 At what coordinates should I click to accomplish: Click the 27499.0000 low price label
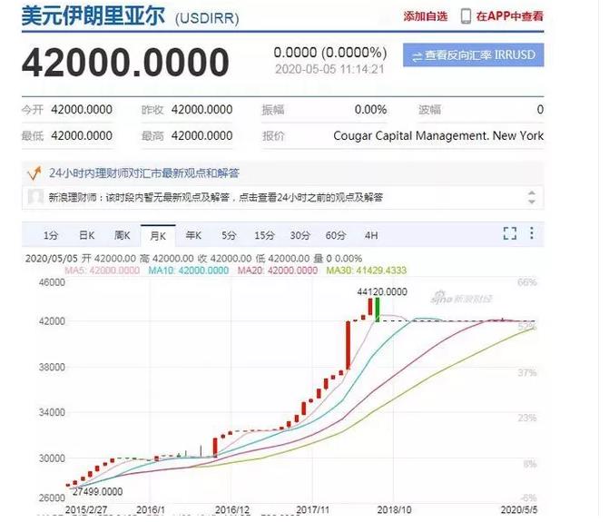[x=97, y=492]
